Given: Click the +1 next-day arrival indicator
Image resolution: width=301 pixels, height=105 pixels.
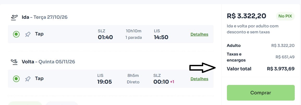Looking at the screenshot, I should (172, 82).
